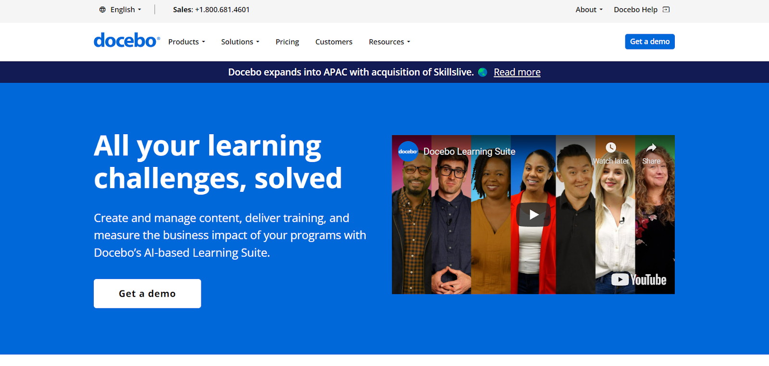This screenshot has width=769, height=366.
Task: Expand the Resources menu
Action: point(389,42)
